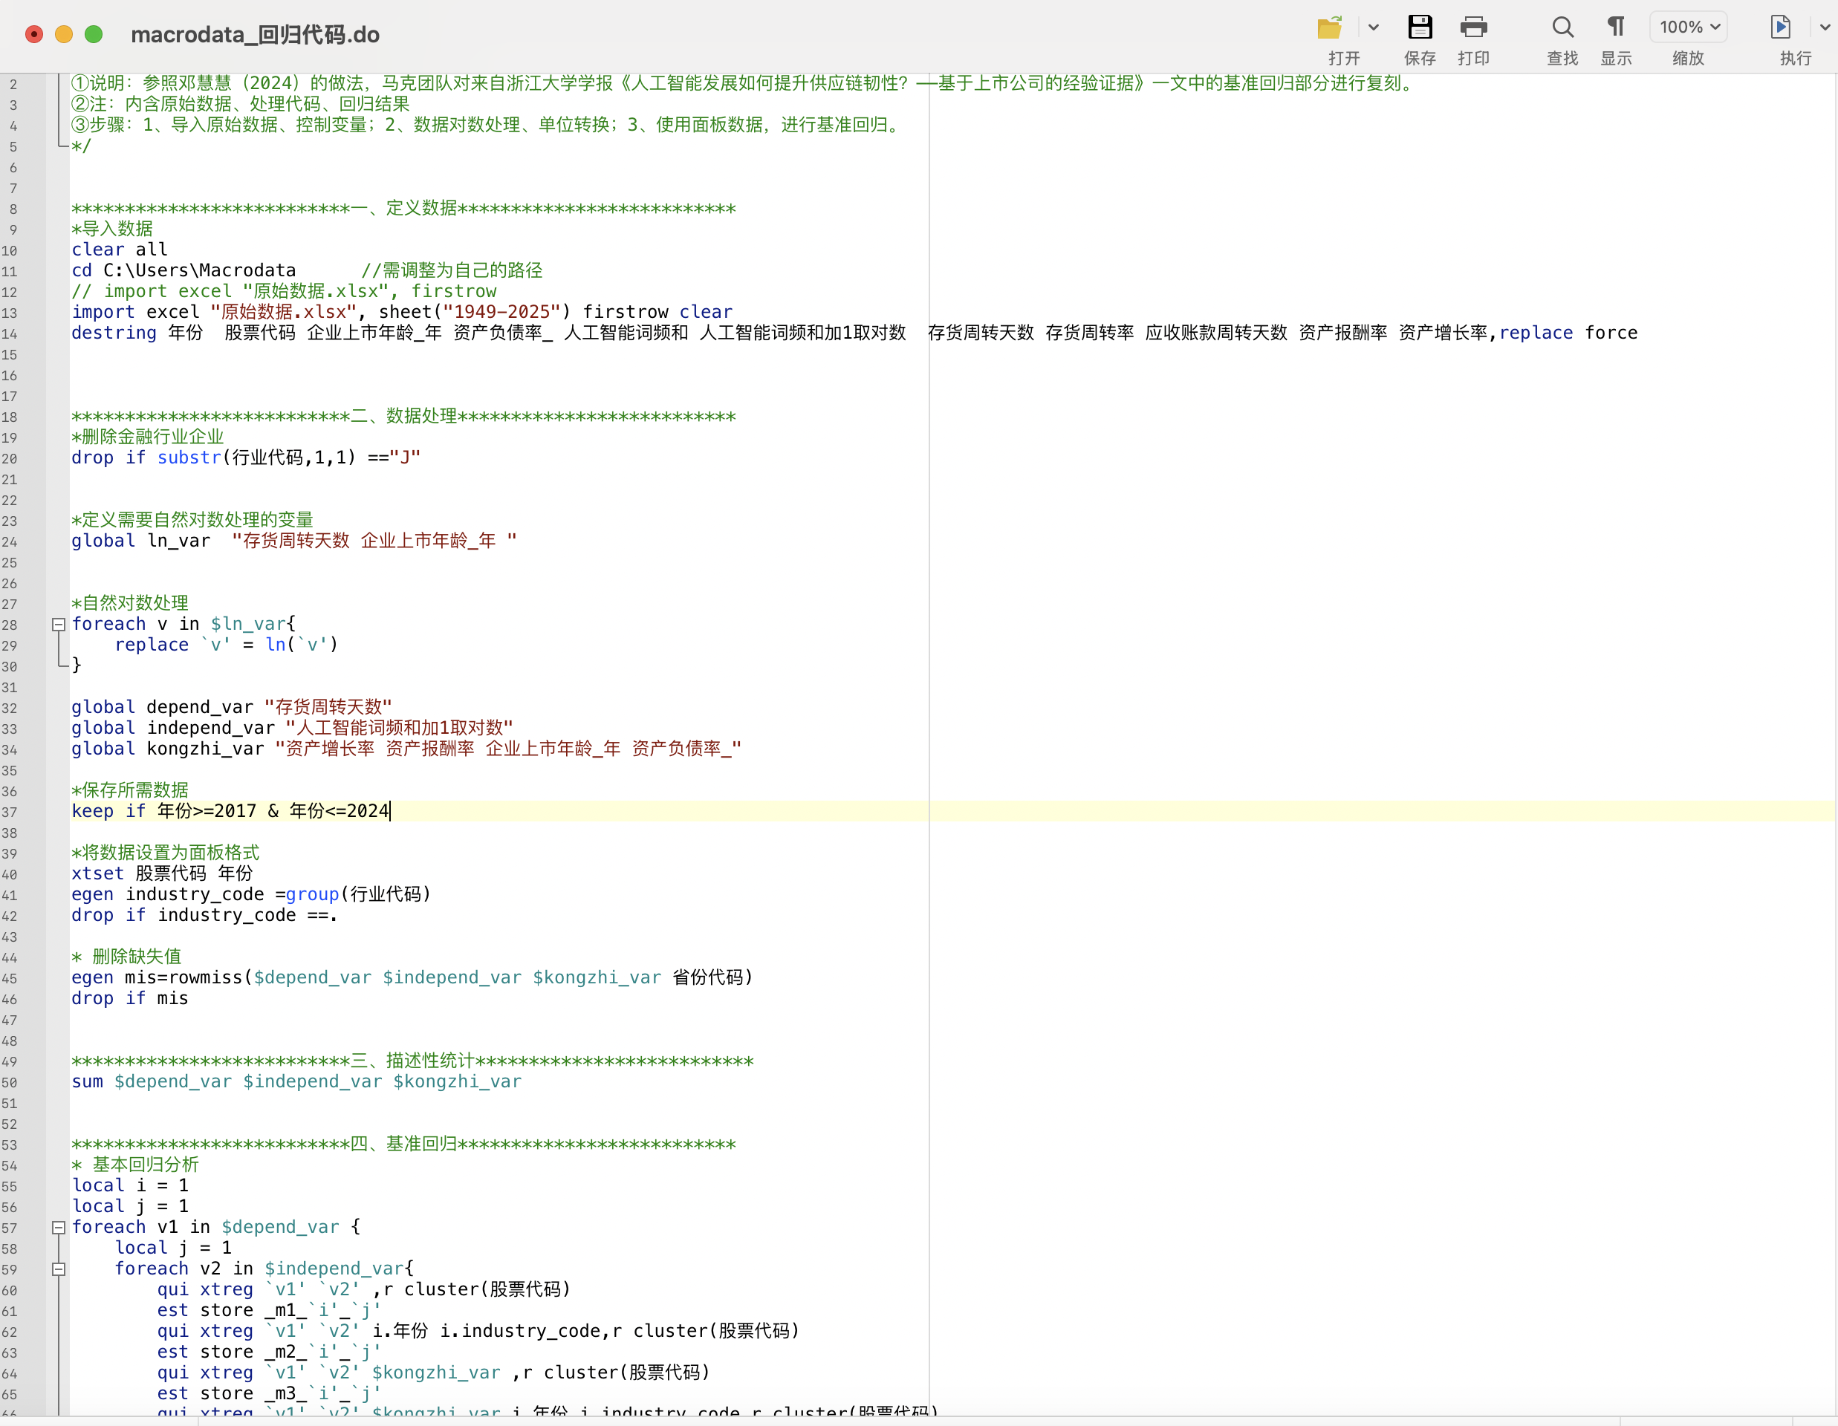1838x1426 pixels.
Task: Click the horizontal scrollbar at bottom
Action: [909, 1421]
